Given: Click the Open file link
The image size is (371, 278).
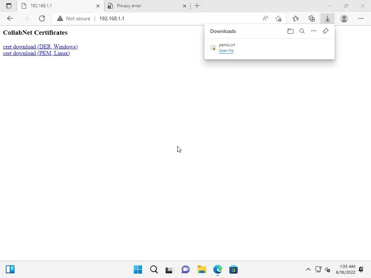Looking at the screenshot, I should point(226,51).
